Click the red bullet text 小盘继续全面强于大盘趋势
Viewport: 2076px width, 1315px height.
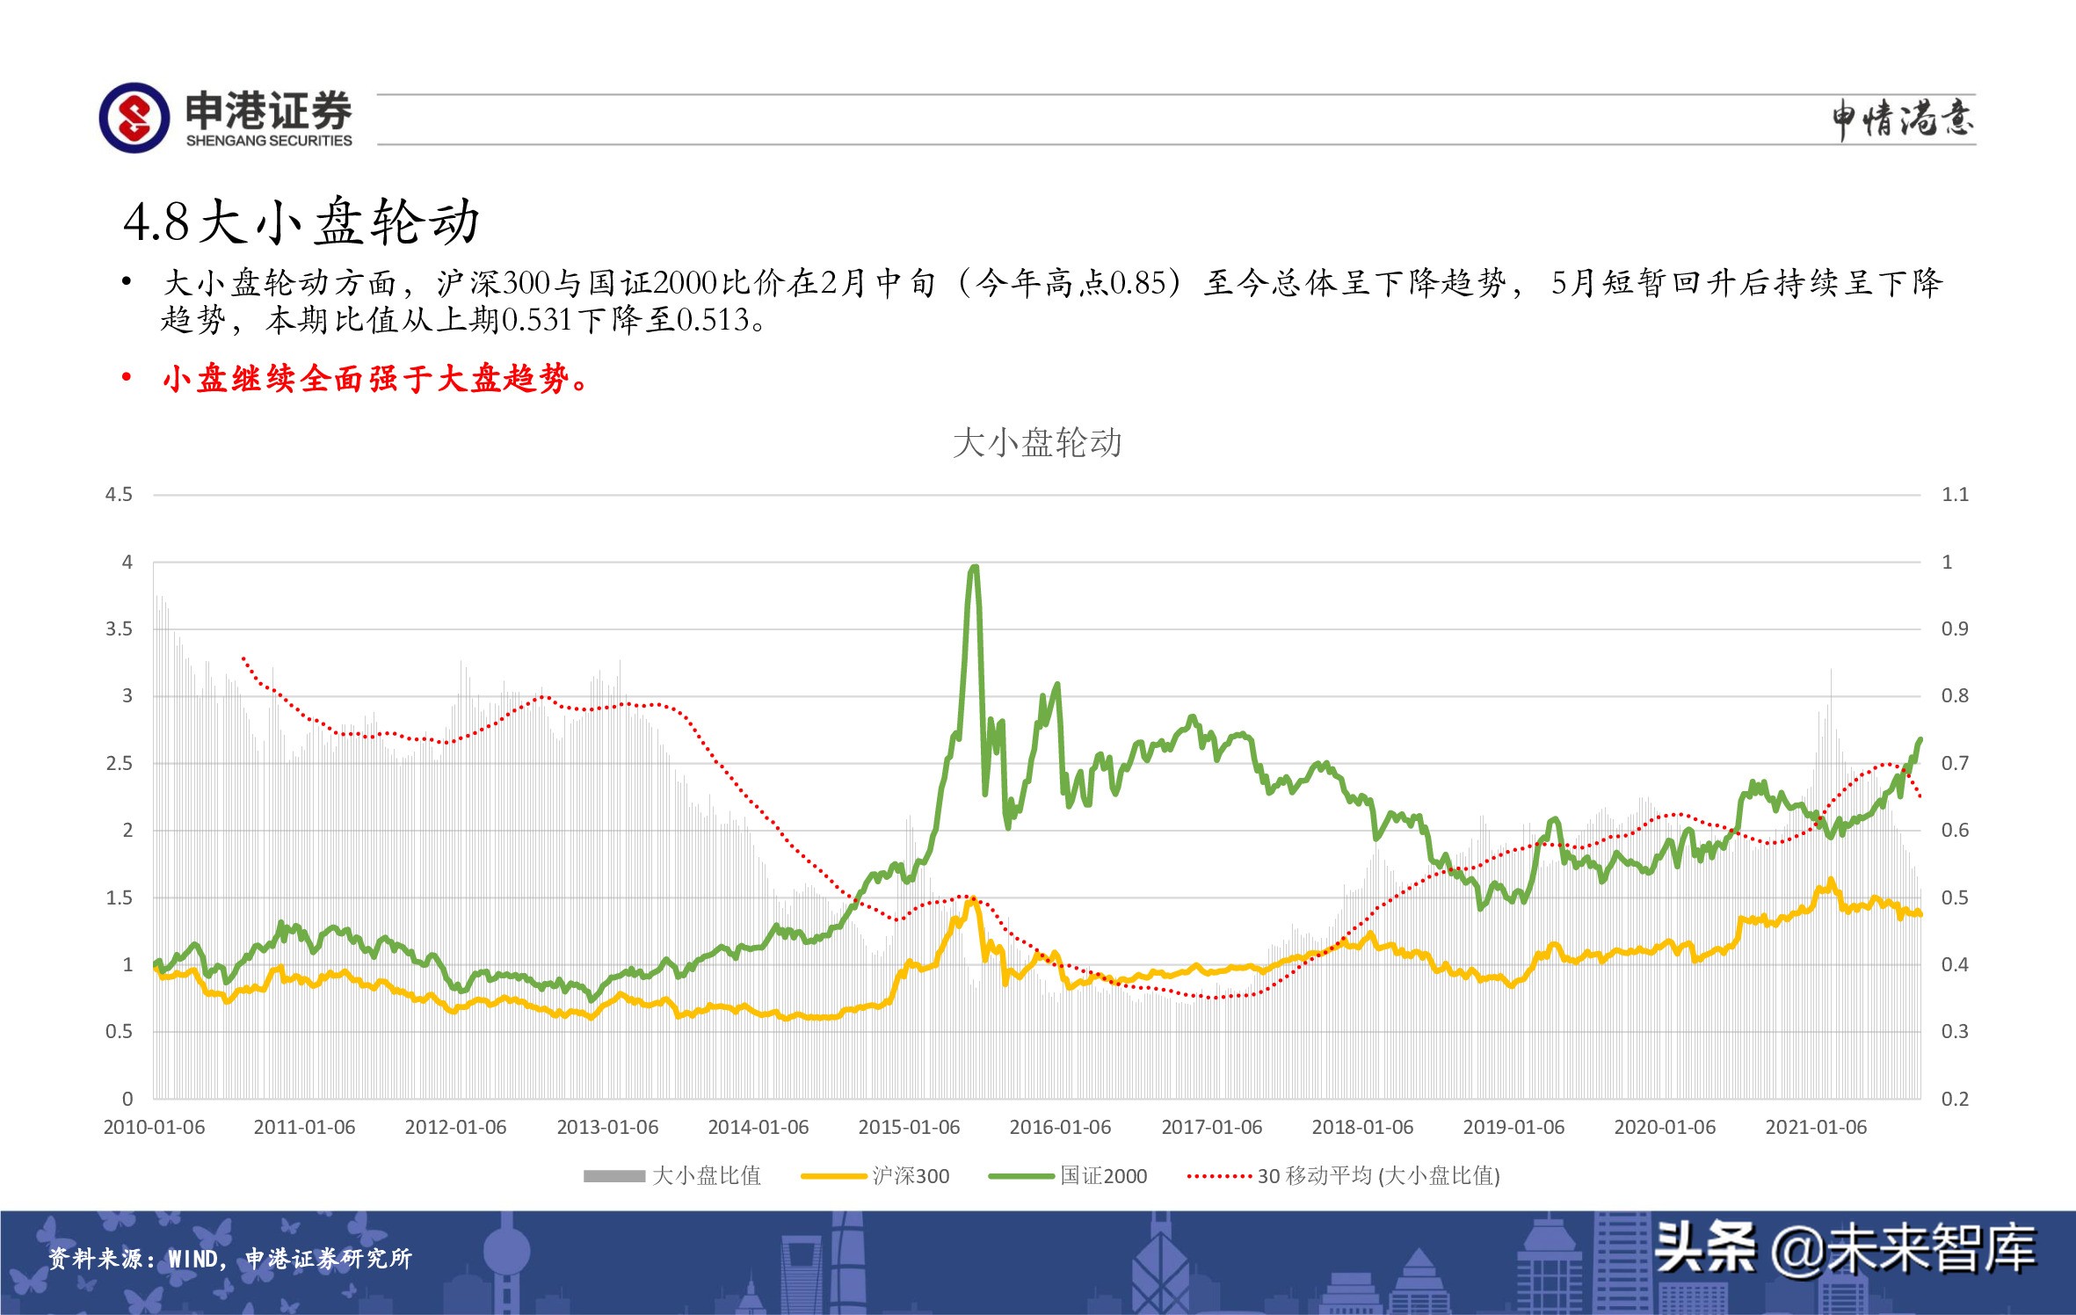374,379
